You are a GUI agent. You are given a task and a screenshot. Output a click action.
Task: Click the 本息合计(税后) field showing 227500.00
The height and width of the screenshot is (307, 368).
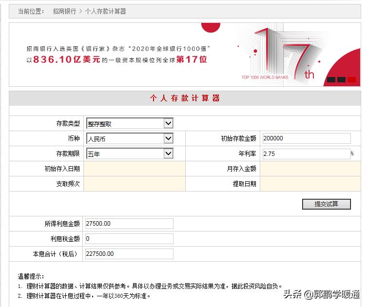pyautogui.click(x=129, y=254)
